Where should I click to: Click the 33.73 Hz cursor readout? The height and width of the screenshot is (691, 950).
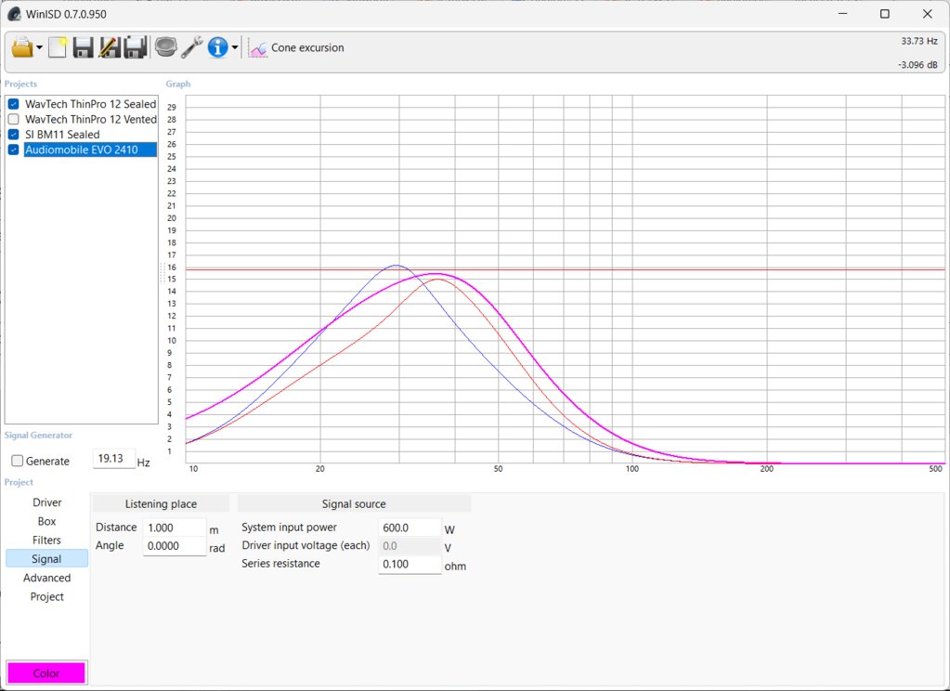(x=919, y=41)
